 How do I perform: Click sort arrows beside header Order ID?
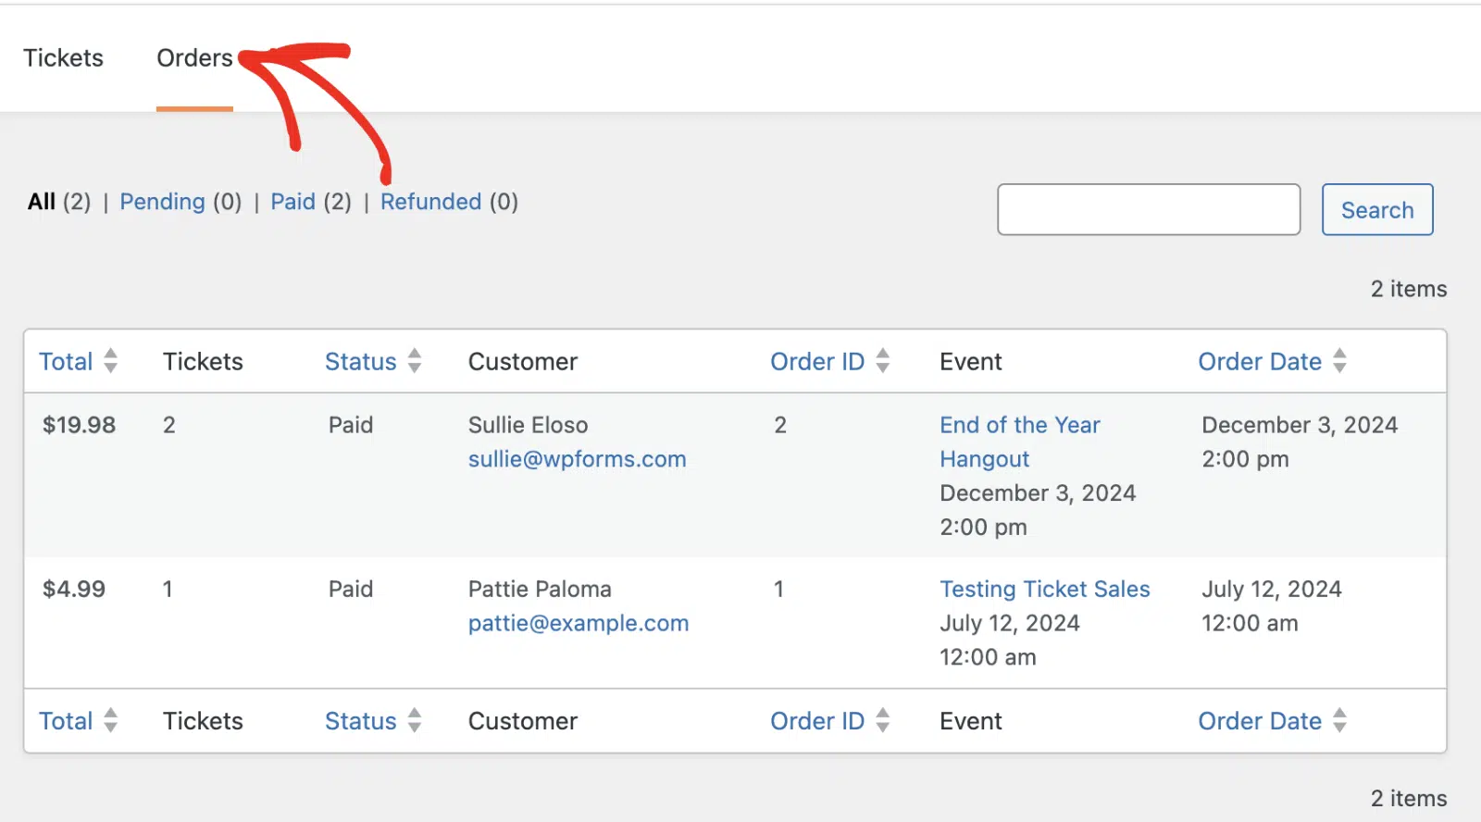(883, 361)
